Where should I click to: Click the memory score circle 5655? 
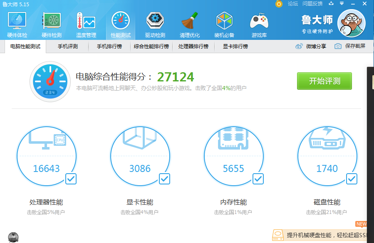coord(233,156)
